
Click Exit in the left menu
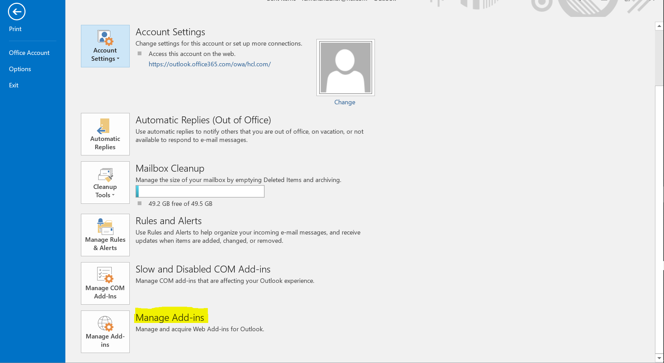pos(13,85)
